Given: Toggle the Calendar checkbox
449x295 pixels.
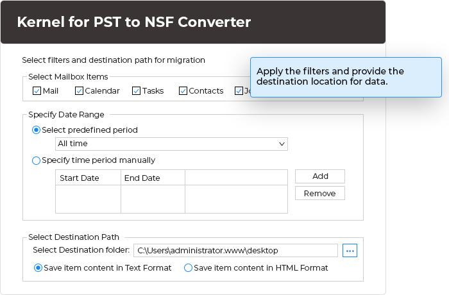Looking at the screenshot, I should tap(79, 91).
